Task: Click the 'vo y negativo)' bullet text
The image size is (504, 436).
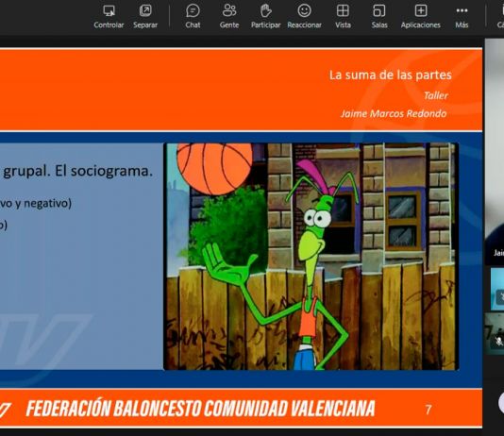Action: click(x=36, y=204)
